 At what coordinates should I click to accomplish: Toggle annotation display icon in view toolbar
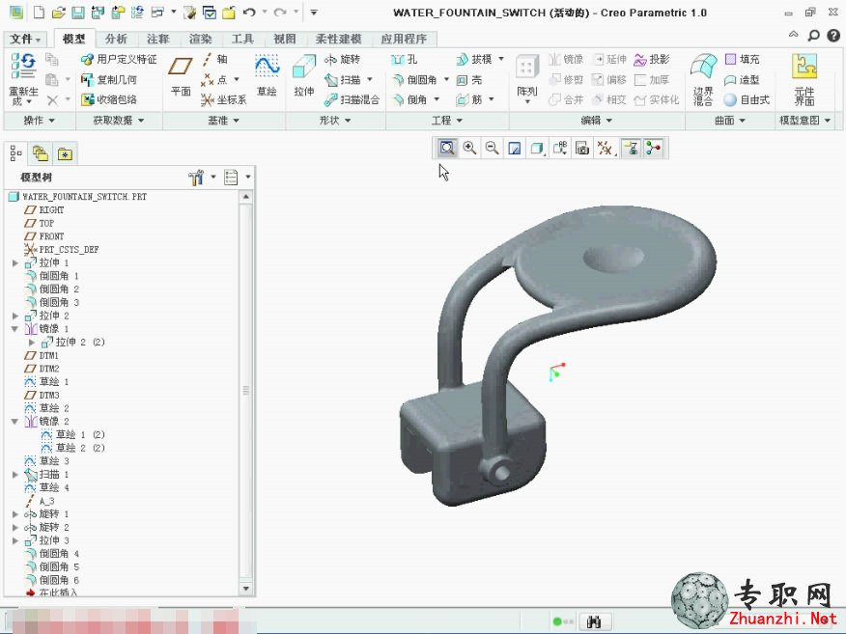click(631, 149)
